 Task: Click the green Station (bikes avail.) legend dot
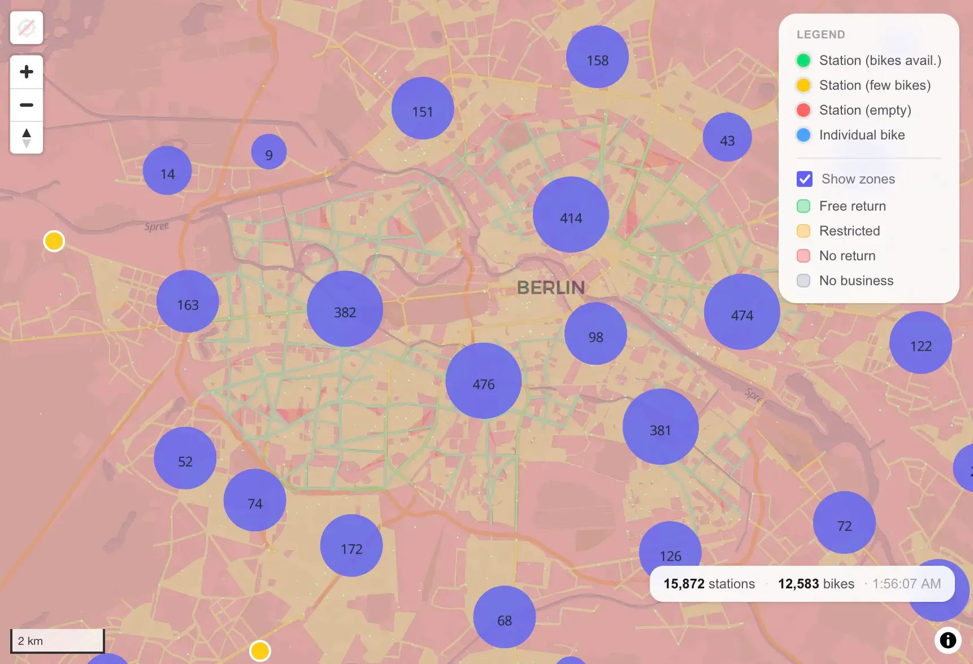[803, 60]
